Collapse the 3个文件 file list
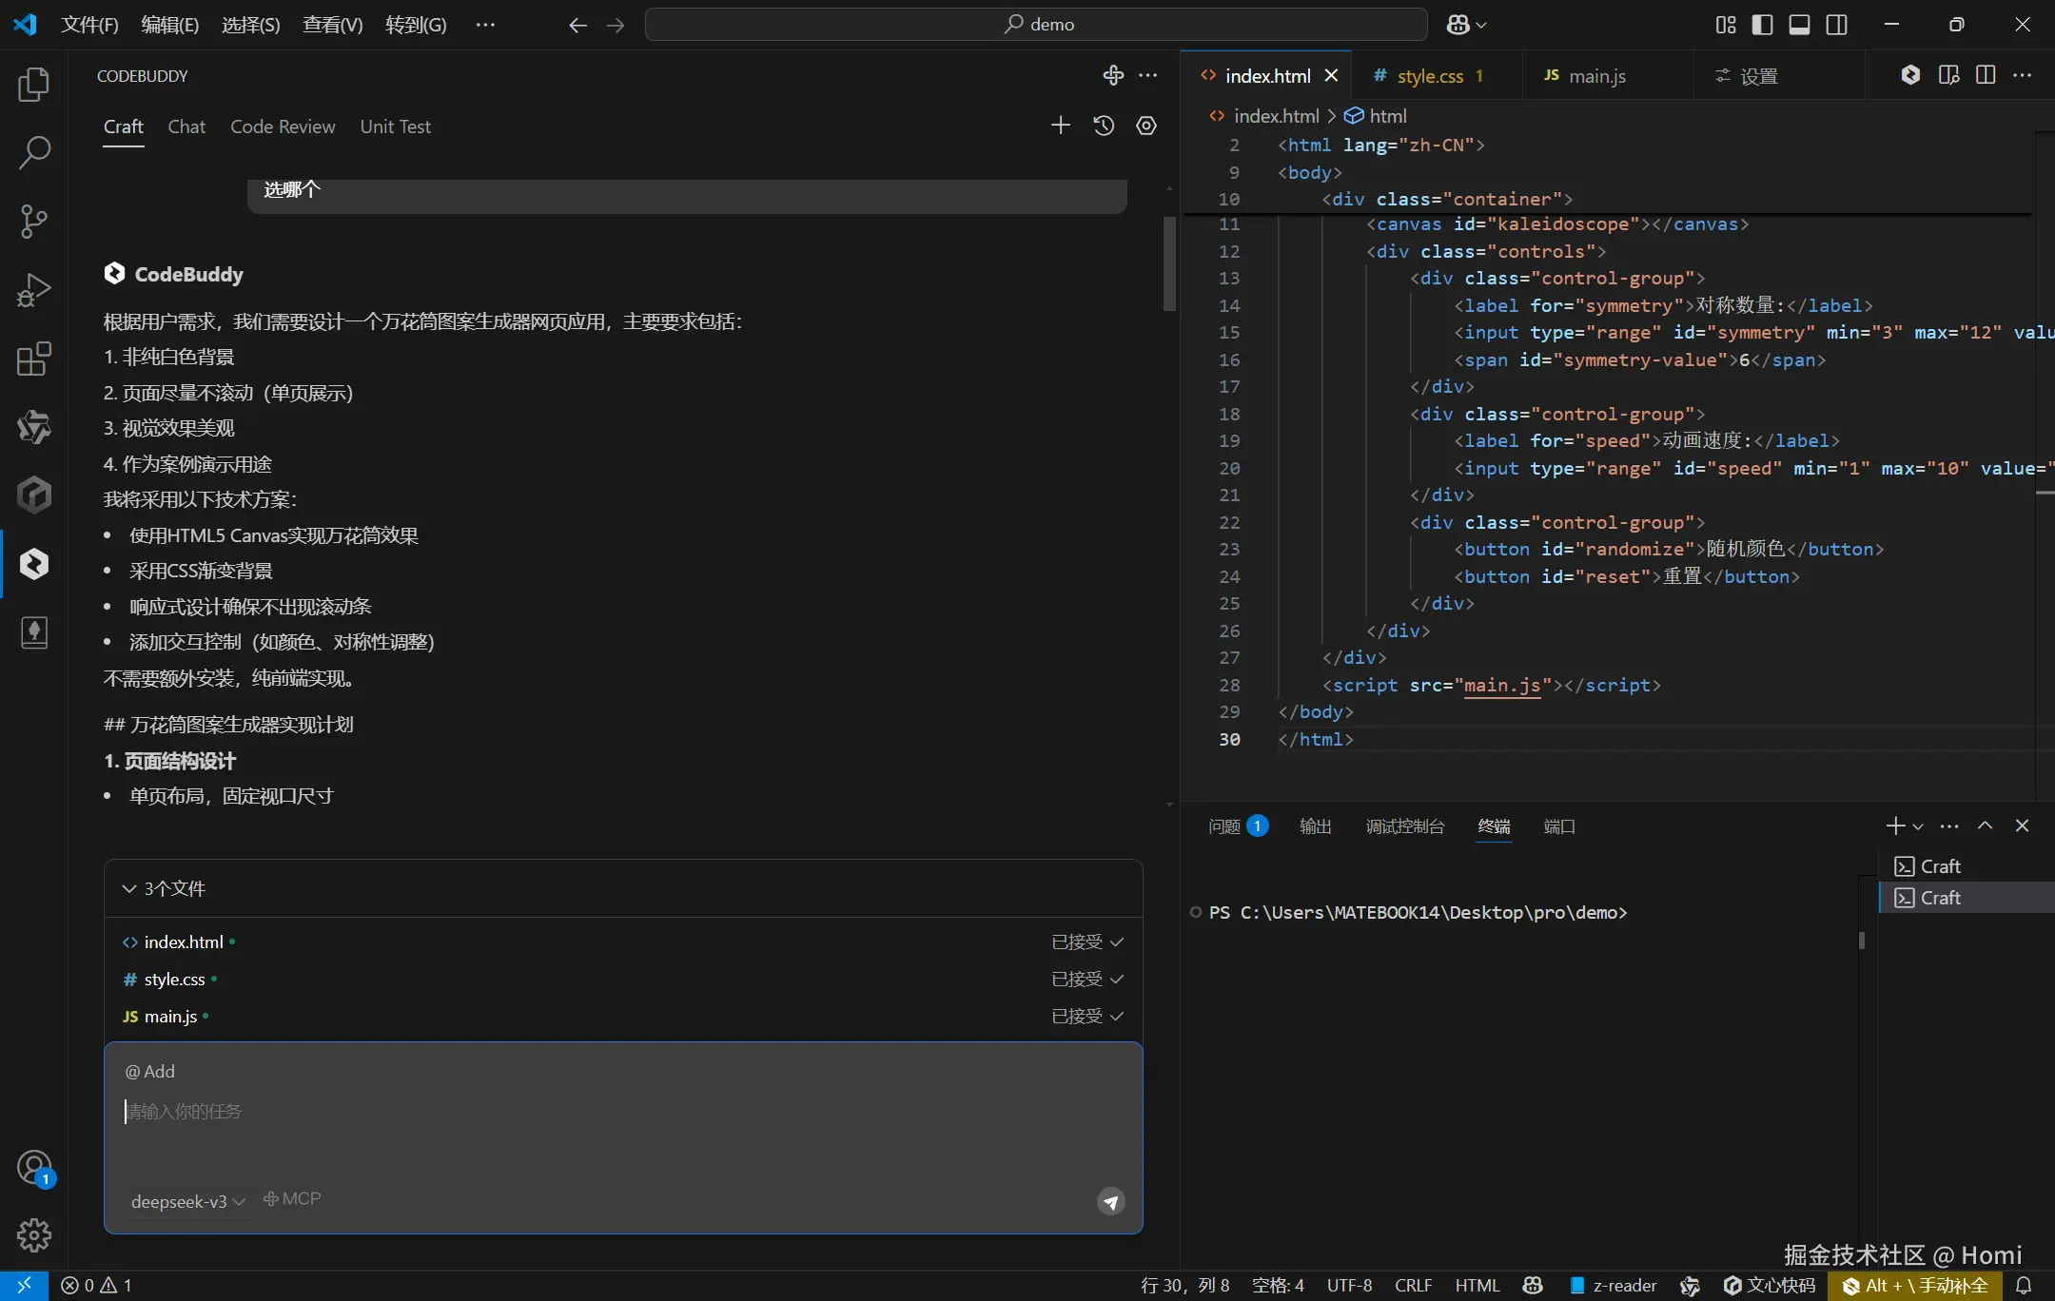The width and height of the screenshot is (2055, 1301). click(x=129, y=888)
